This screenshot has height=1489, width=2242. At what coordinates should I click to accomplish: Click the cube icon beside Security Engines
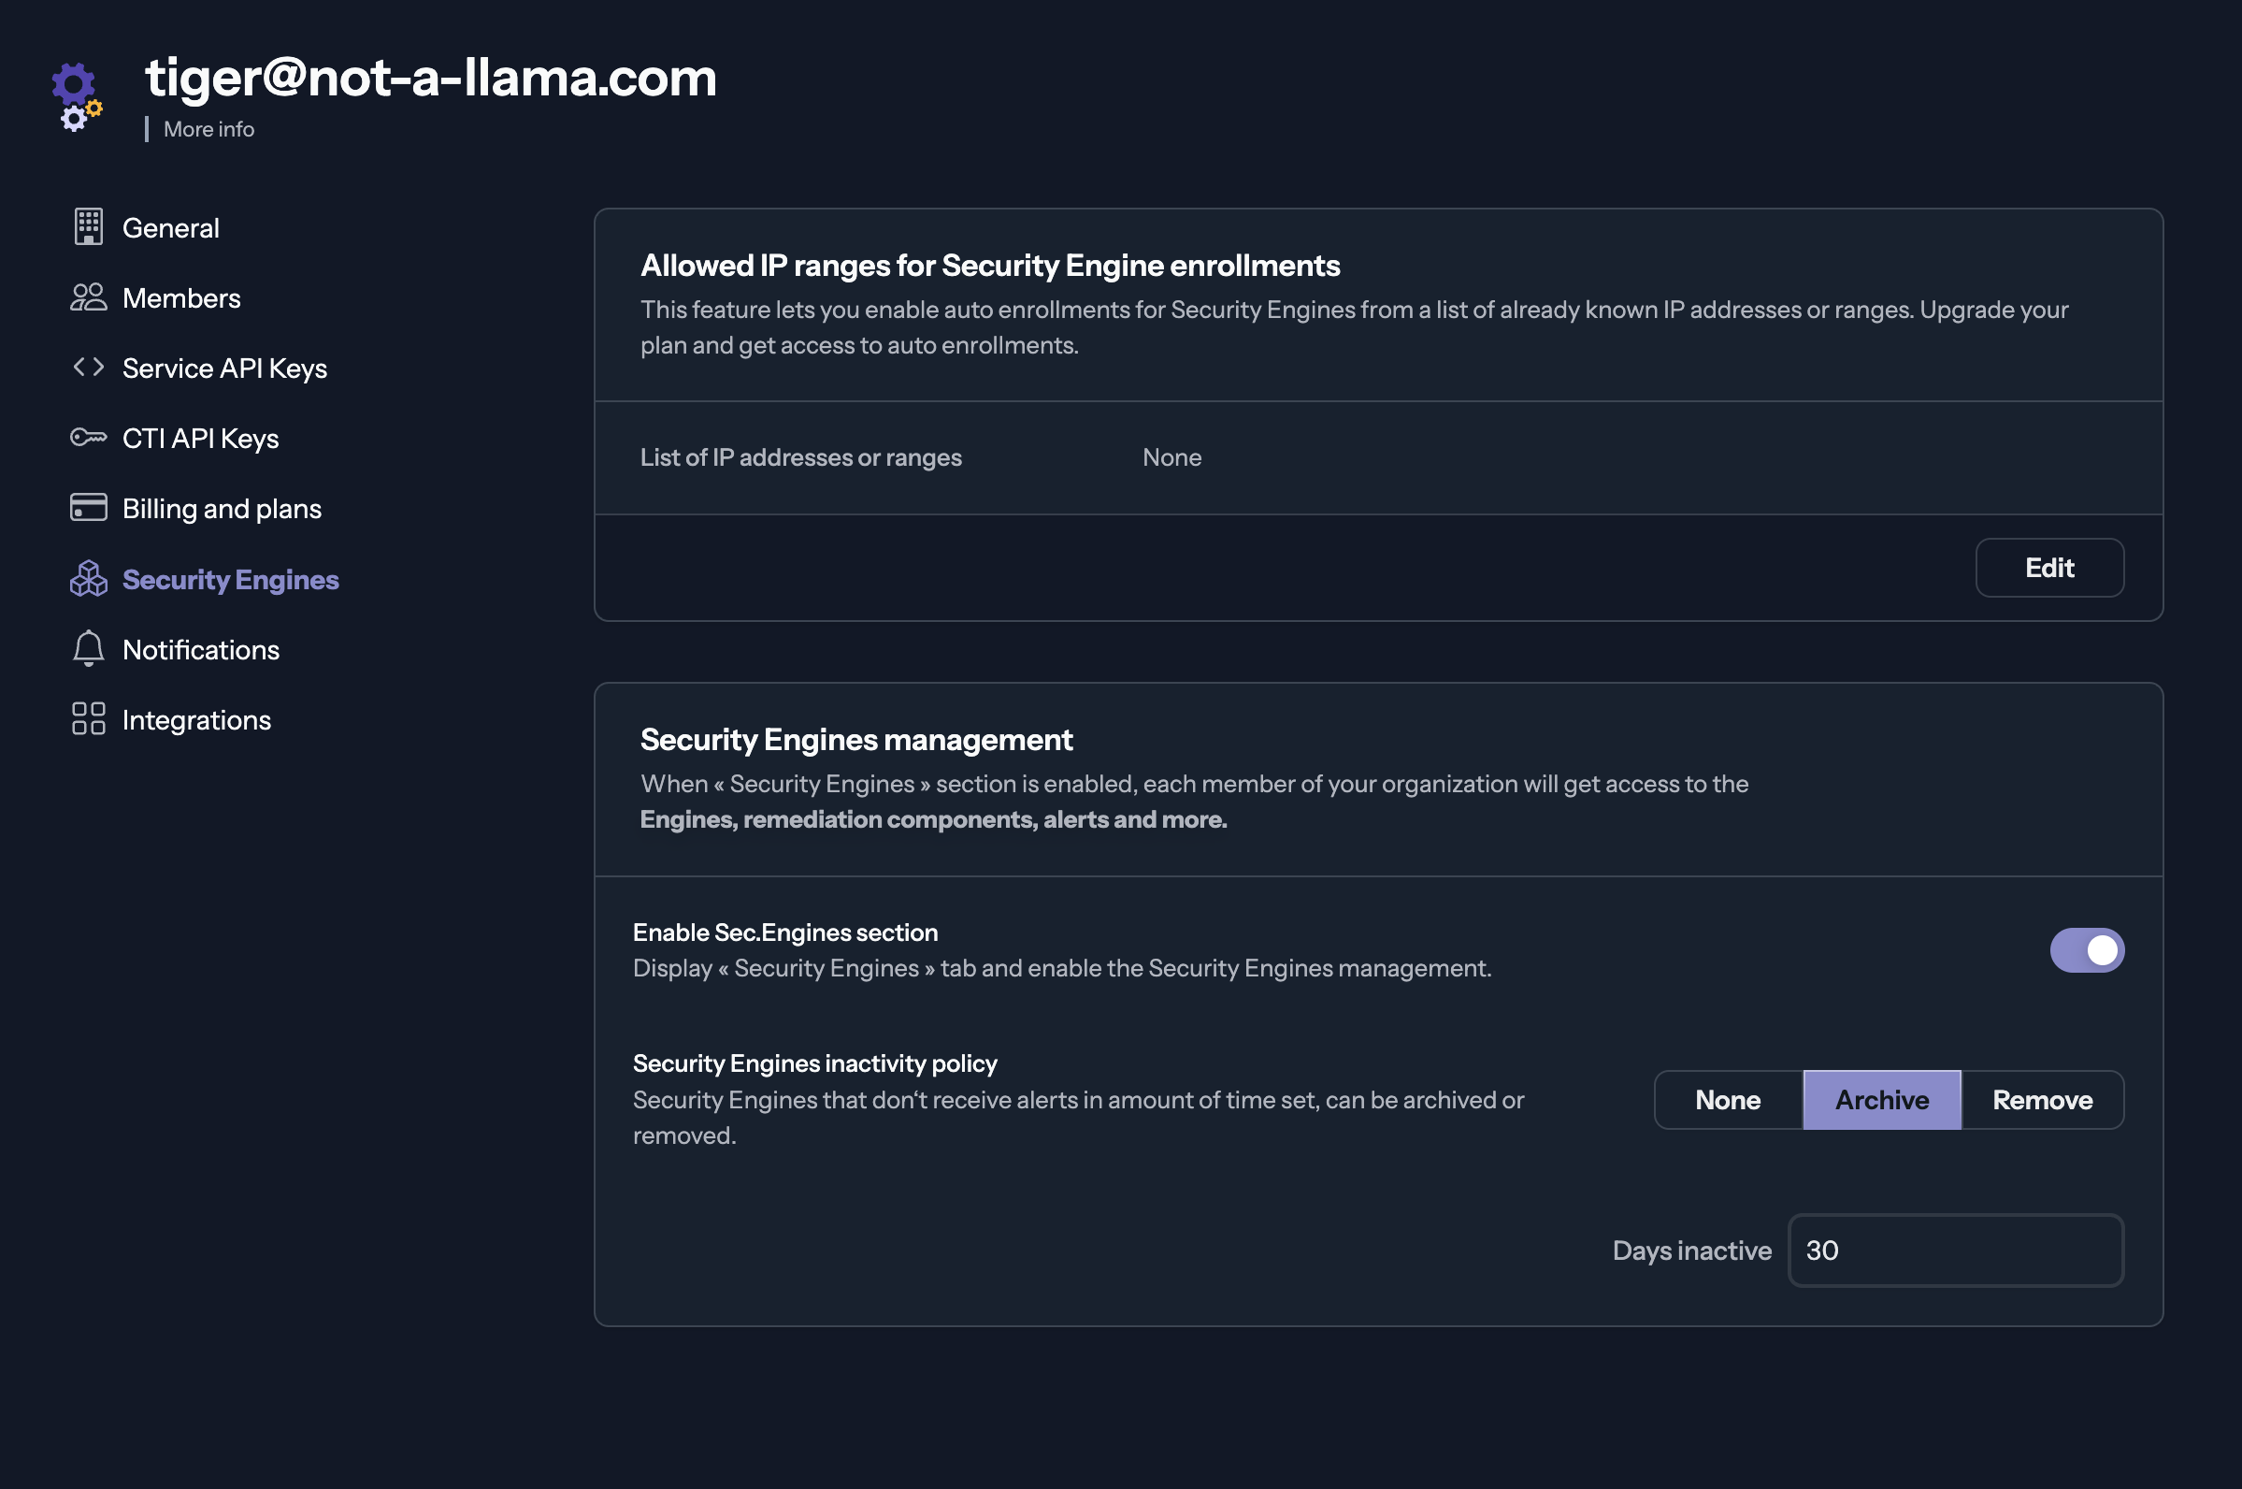pos(88,578)
